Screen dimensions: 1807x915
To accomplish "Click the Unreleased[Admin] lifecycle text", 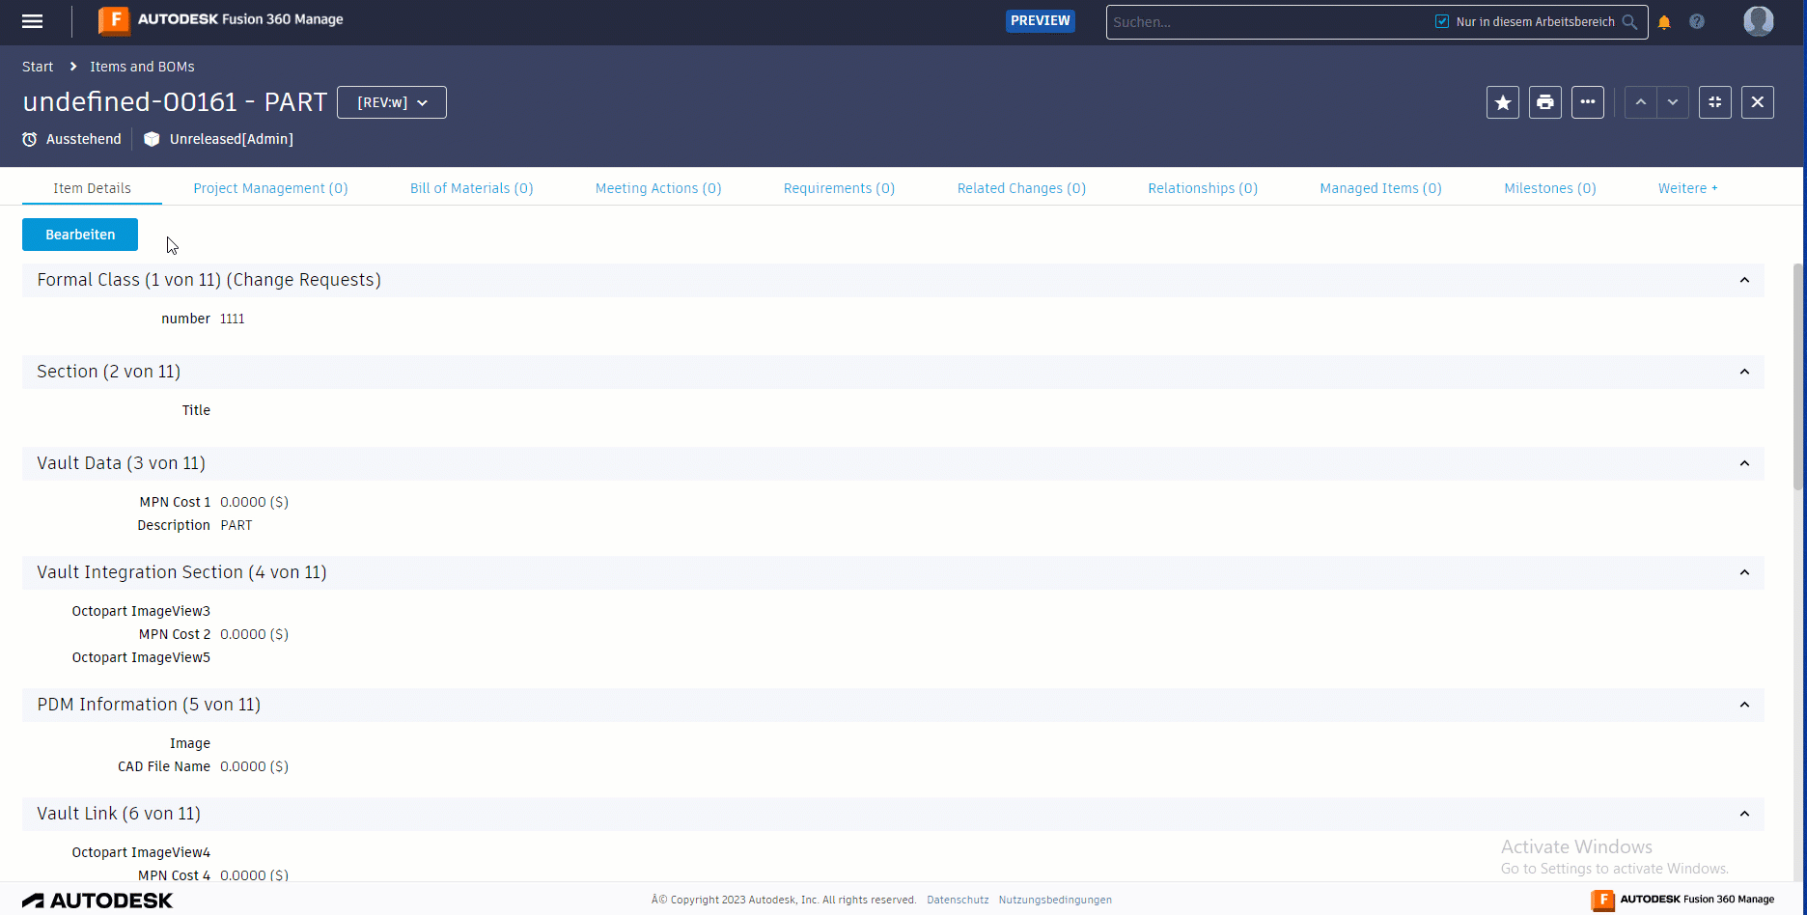I will 232,139.
